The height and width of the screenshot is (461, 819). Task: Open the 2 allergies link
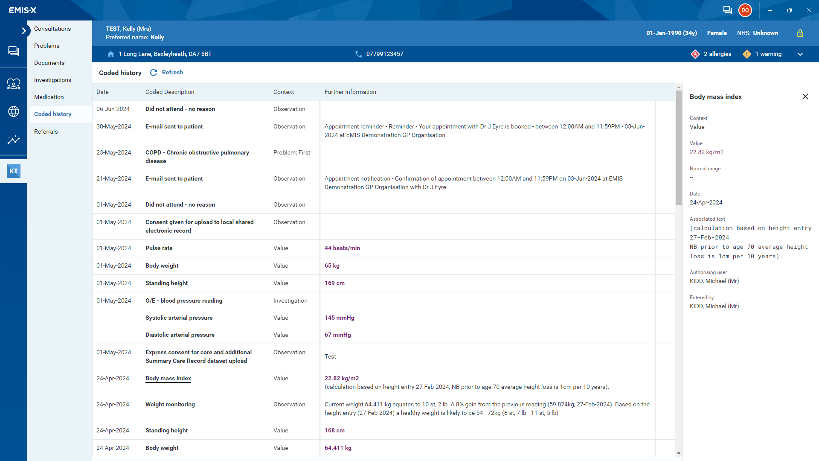point(717,54)
